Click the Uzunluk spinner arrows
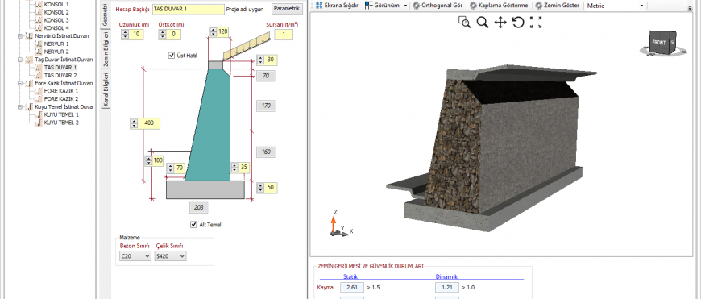The height and width of the screenshot is (299, 701). click(x=125, y=35)
